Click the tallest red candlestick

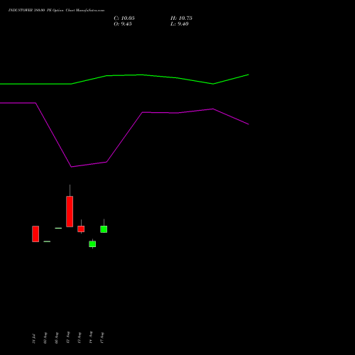pos(70,212)
